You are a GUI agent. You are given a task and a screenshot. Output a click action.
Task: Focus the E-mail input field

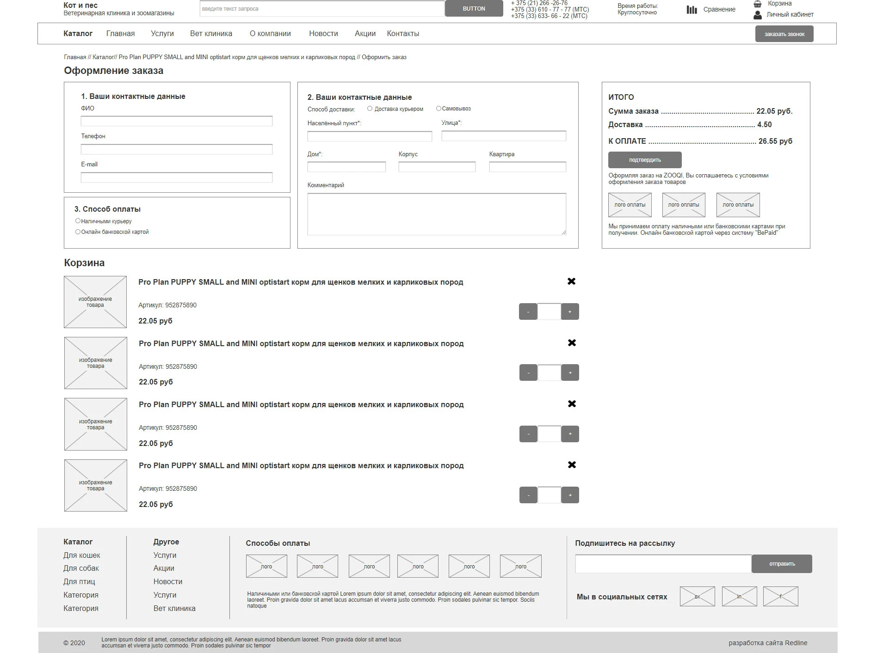click(x=177, y=177)
